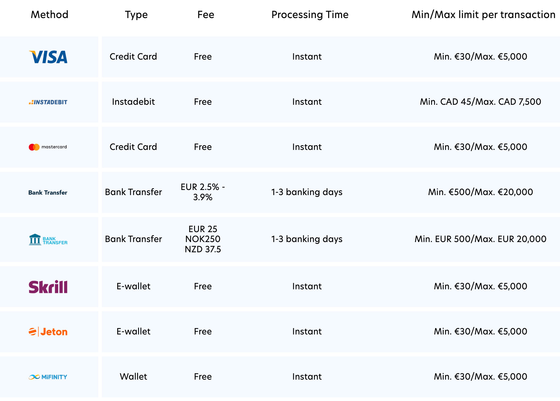This screenshot has height=401, width=560.
Task: Click 'Min/Max limit per transaction' header
Action: click(x=483, y=14)
